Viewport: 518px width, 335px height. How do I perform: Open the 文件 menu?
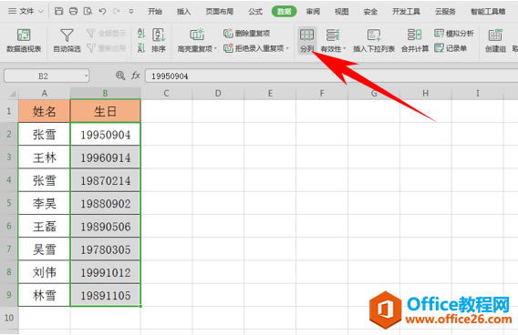[x=26, y=11]
